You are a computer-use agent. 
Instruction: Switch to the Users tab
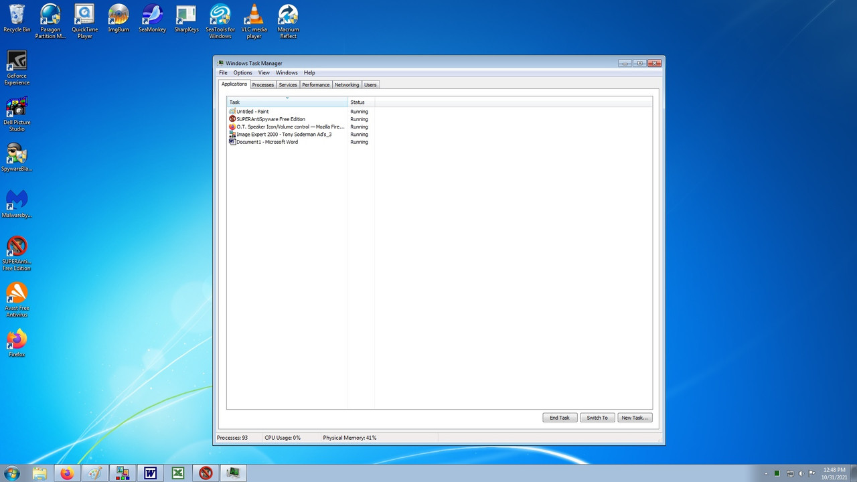coord(370,85)
